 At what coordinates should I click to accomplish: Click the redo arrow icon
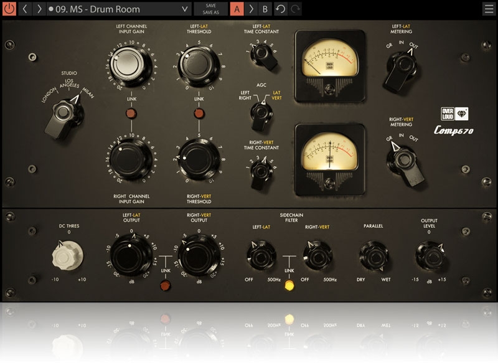[x=296, y=9]
